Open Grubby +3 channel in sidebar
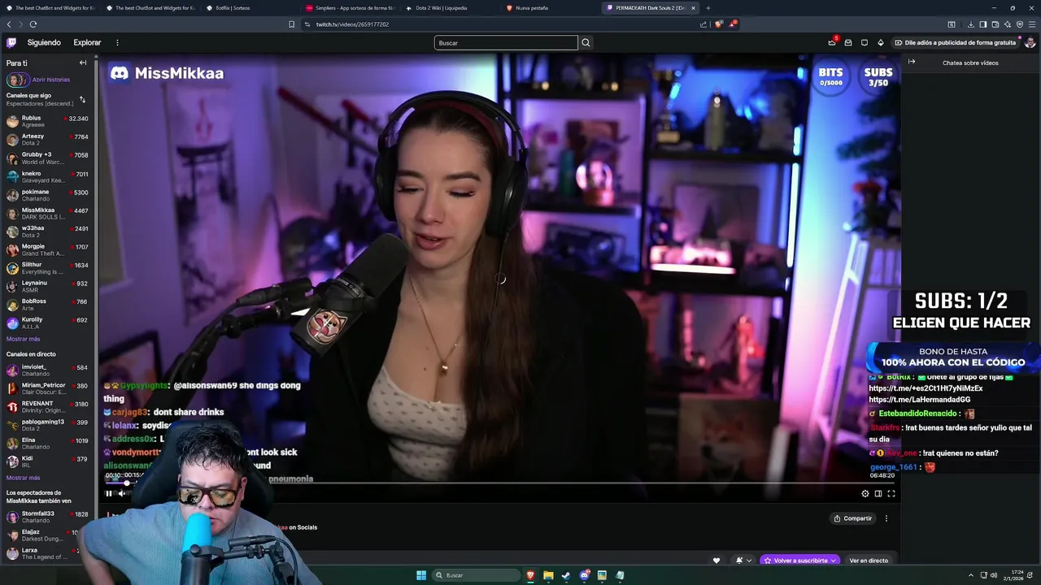Image resolution: width=1041 pixels, height=585 pixels. (47, 158)
